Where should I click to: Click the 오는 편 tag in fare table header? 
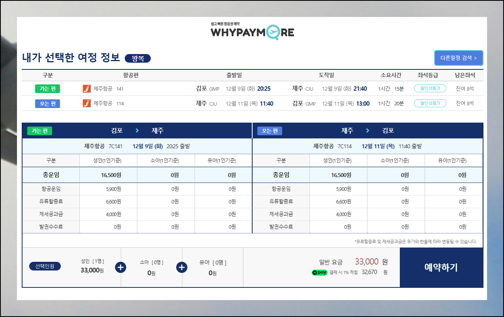coord(270,131)
